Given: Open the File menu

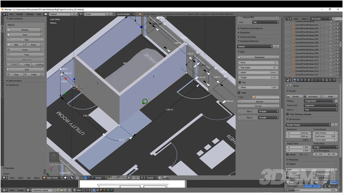Looking at the screenshot, I should click(11, 14).
